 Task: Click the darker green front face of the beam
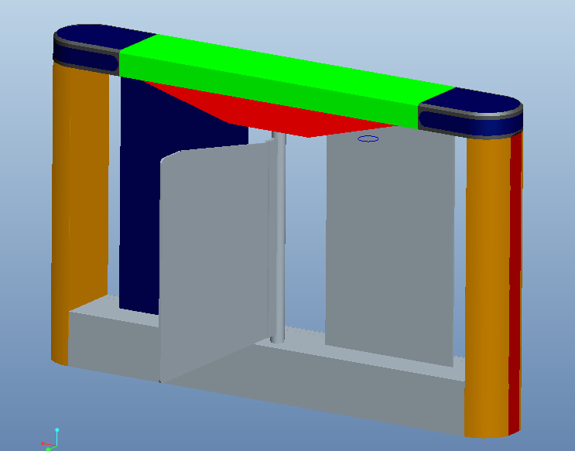[268, 91]
